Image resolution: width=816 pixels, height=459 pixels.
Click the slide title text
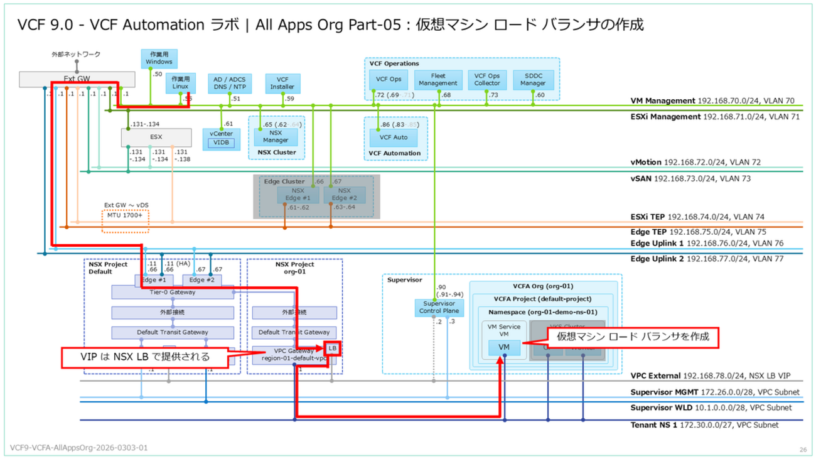331,25
